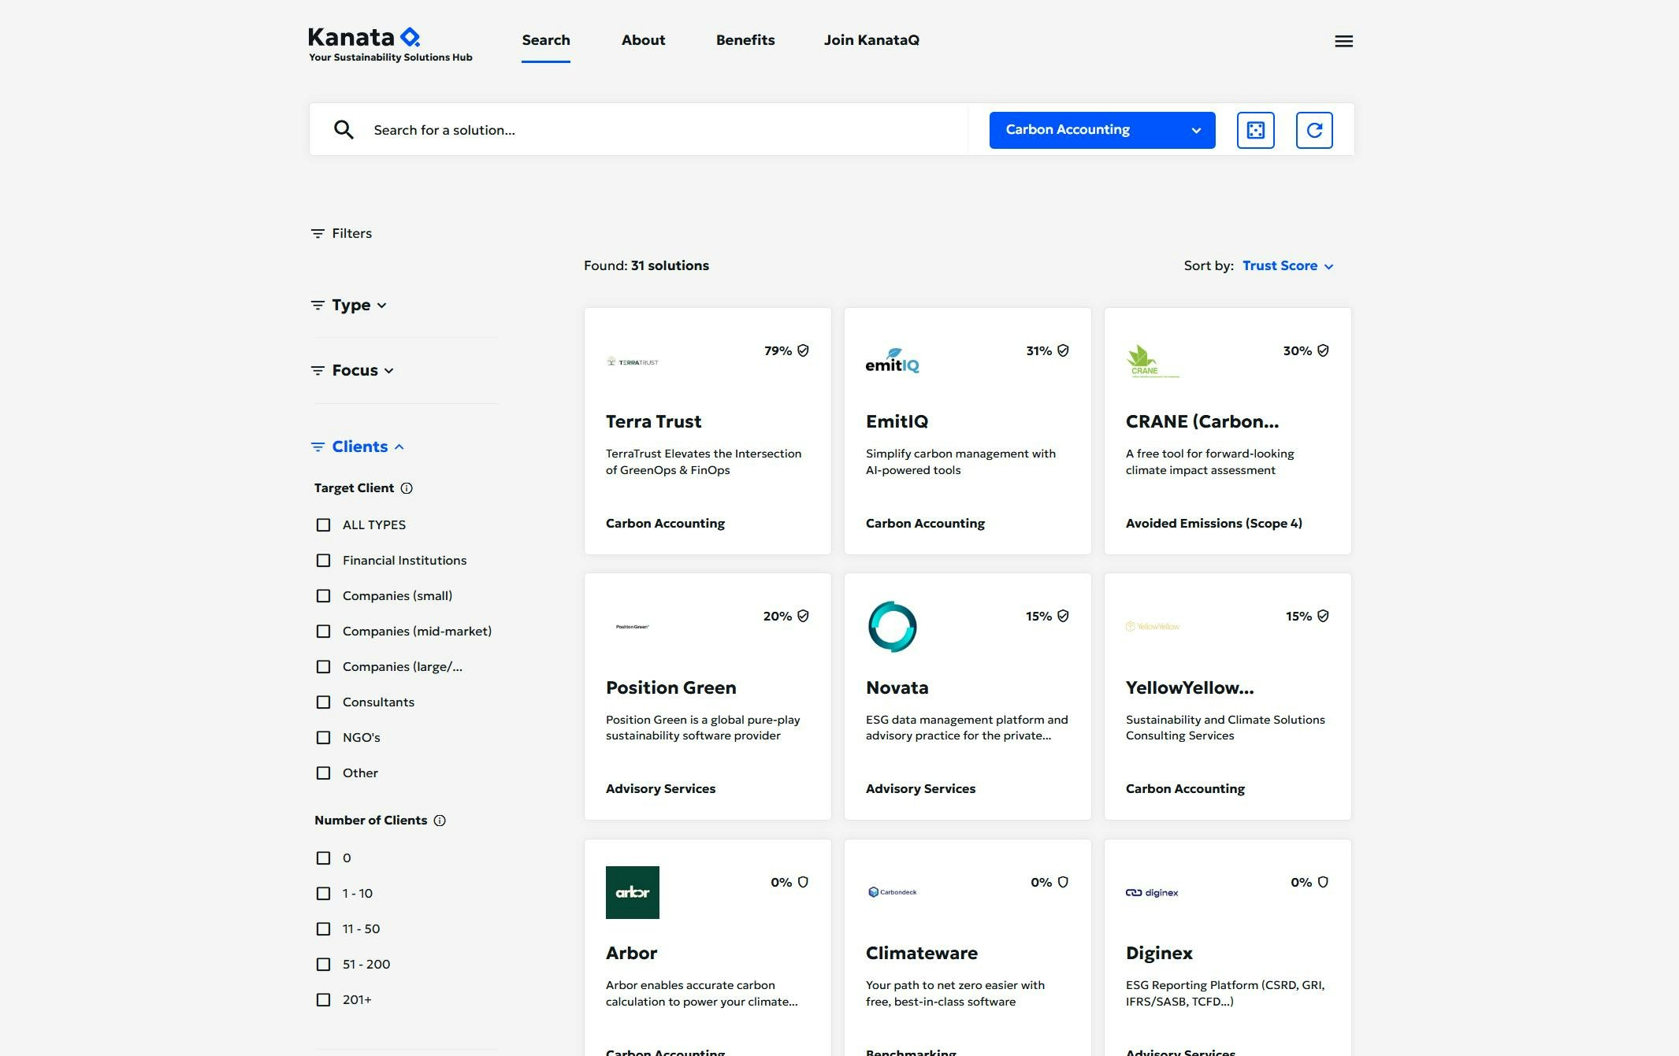Open the About page

coord(643,40)
